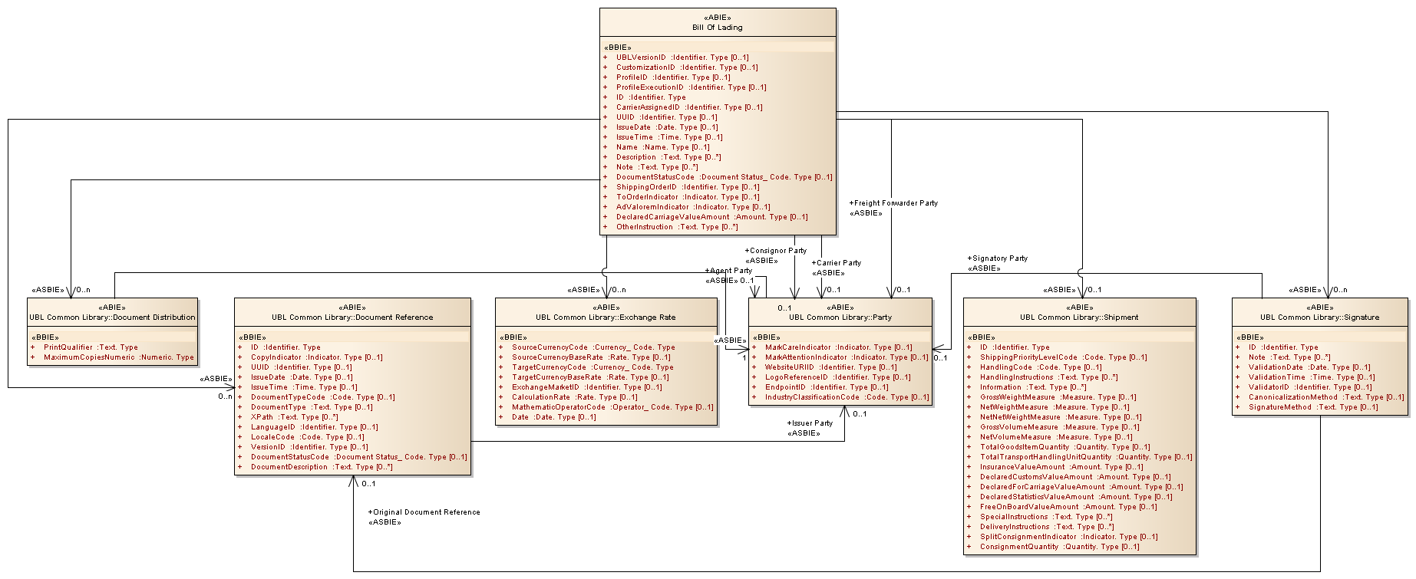Click the Bill Of Lading class title

pos(717,27)
